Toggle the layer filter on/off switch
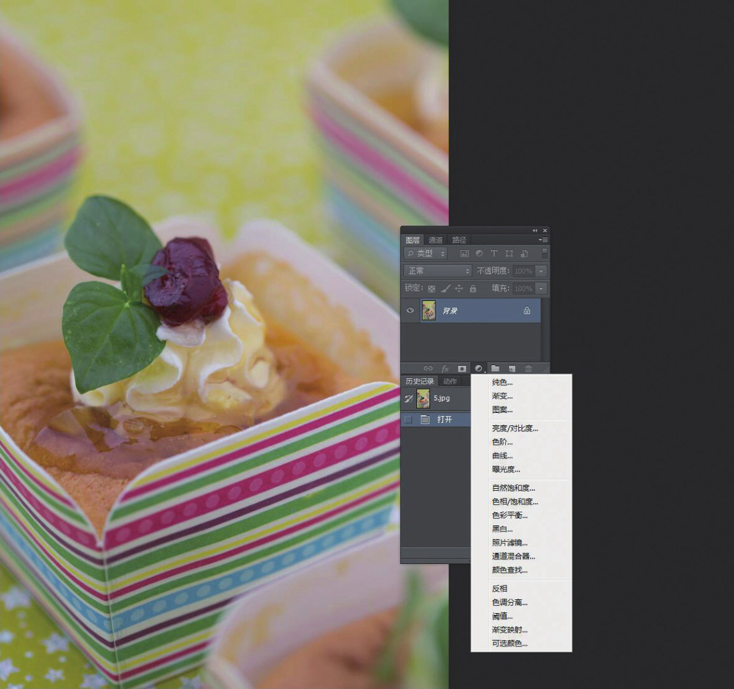 tap(544, 253)
